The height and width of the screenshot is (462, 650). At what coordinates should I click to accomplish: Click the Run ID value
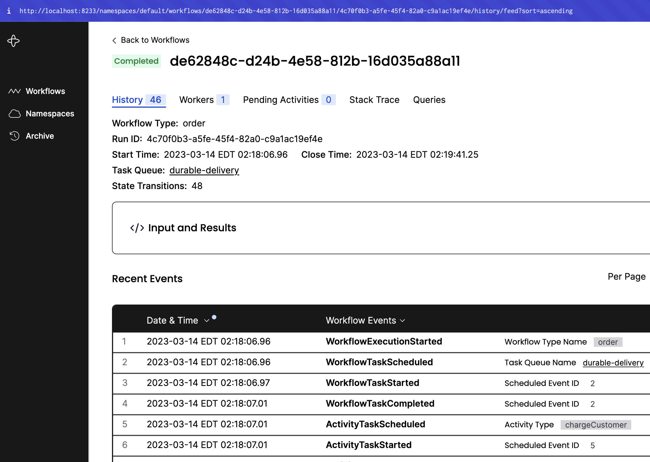(x=235, y=139)
